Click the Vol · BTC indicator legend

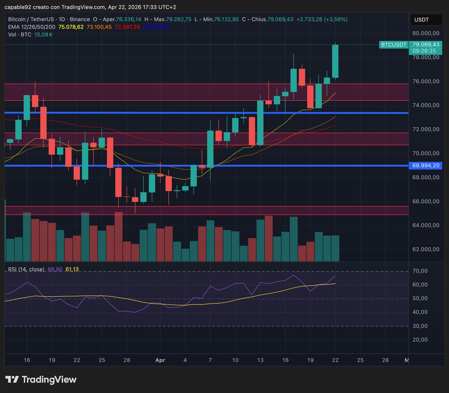20,34
